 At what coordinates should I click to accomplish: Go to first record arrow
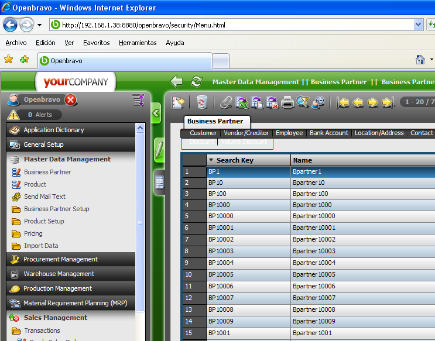pyautogui.click(x=343, y=102)
